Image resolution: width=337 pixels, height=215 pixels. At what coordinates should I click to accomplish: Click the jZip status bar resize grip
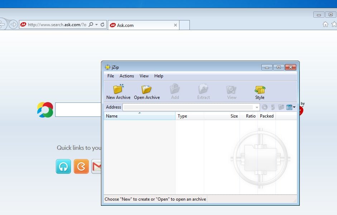pos(295,201)
